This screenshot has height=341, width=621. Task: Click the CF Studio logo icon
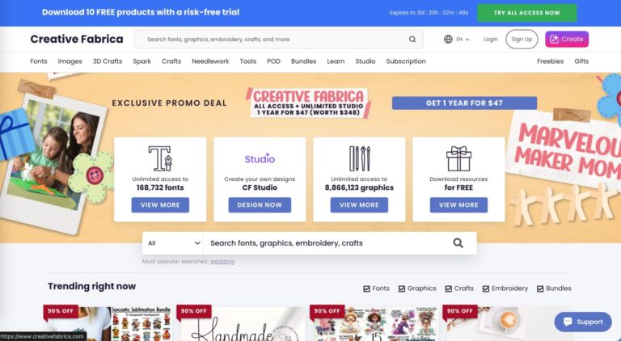(x=260, y=158)
